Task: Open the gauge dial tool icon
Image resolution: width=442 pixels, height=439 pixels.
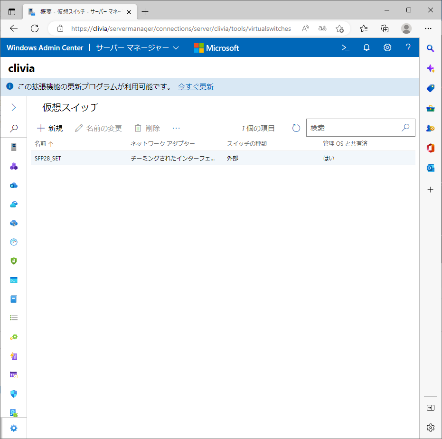Action: (x=13, y=242)
